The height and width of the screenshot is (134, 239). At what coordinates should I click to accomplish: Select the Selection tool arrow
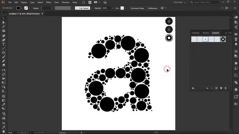click(x=3, y=18)
